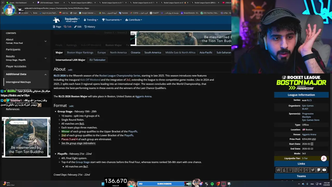Click the Liquipedia horse logo
Viewport: 332px width, 187px height.
coord(56,20)
